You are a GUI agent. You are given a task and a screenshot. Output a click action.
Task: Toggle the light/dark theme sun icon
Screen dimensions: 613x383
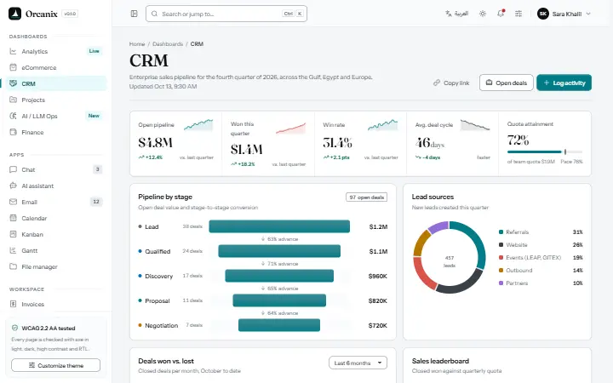click(483, 14)
